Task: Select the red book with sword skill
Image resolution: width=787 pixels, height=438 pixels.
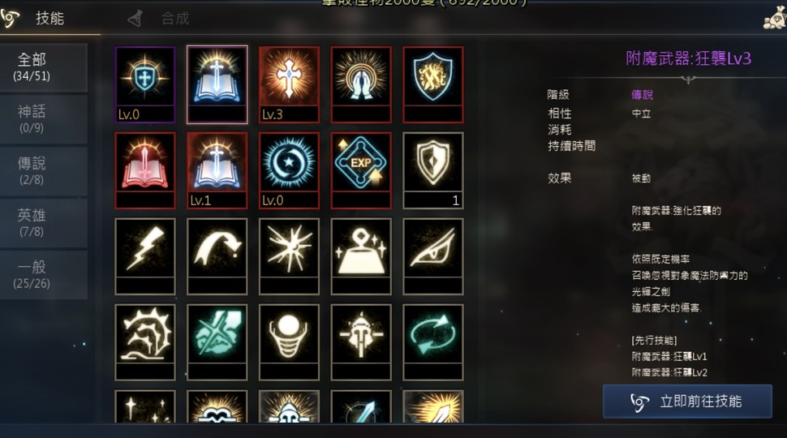Action: 145,170
